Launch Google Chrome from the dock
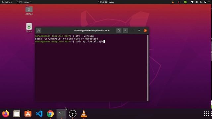The width and height of the screenshot is (212, 119). click(50, 114)
